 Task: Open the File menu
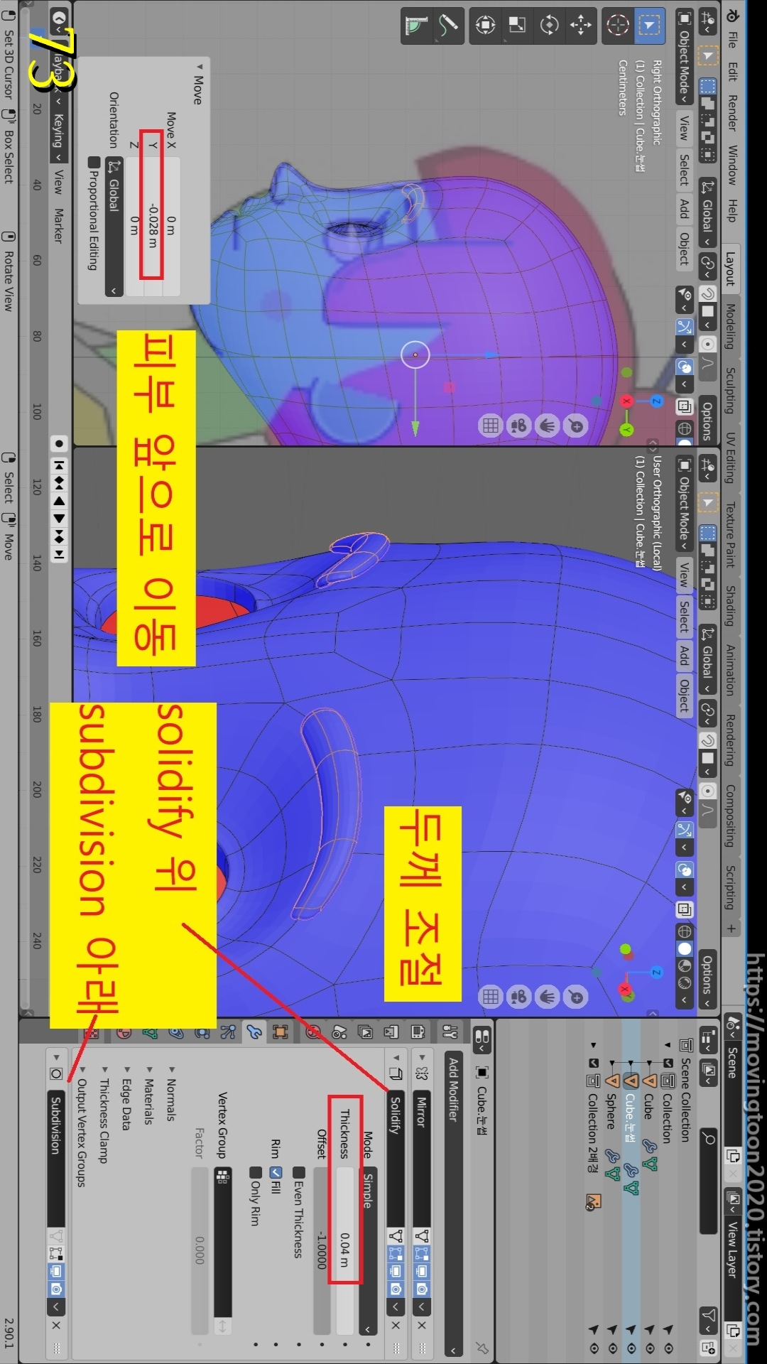click(732, 40)
